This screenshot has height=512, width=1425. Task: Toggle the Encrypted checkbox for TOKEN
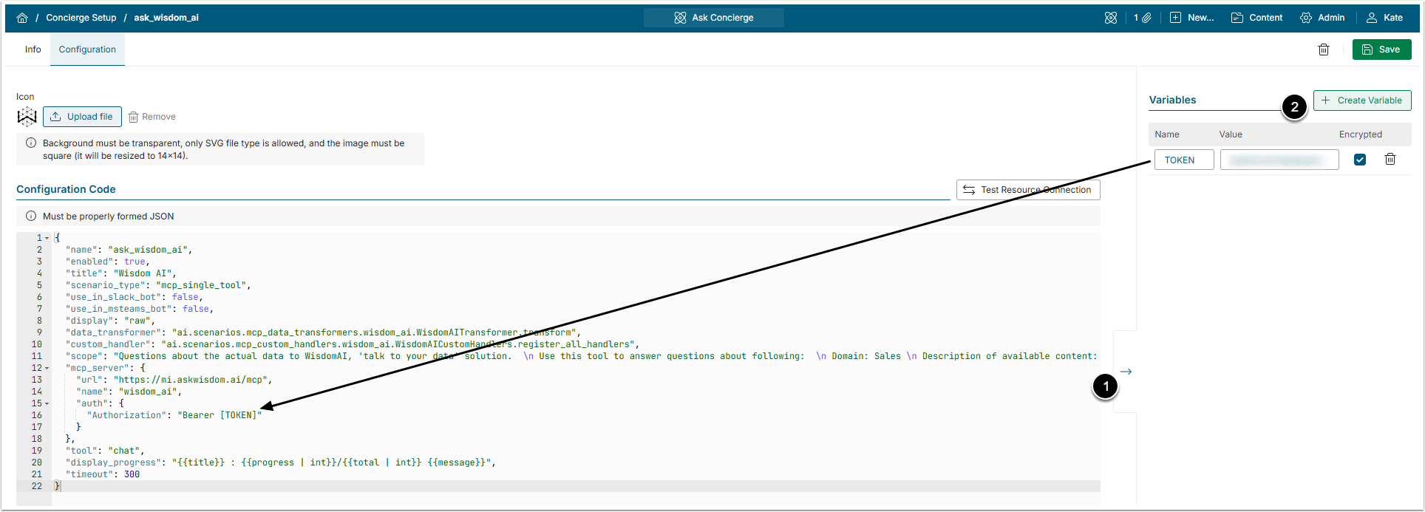(1359, 160)
